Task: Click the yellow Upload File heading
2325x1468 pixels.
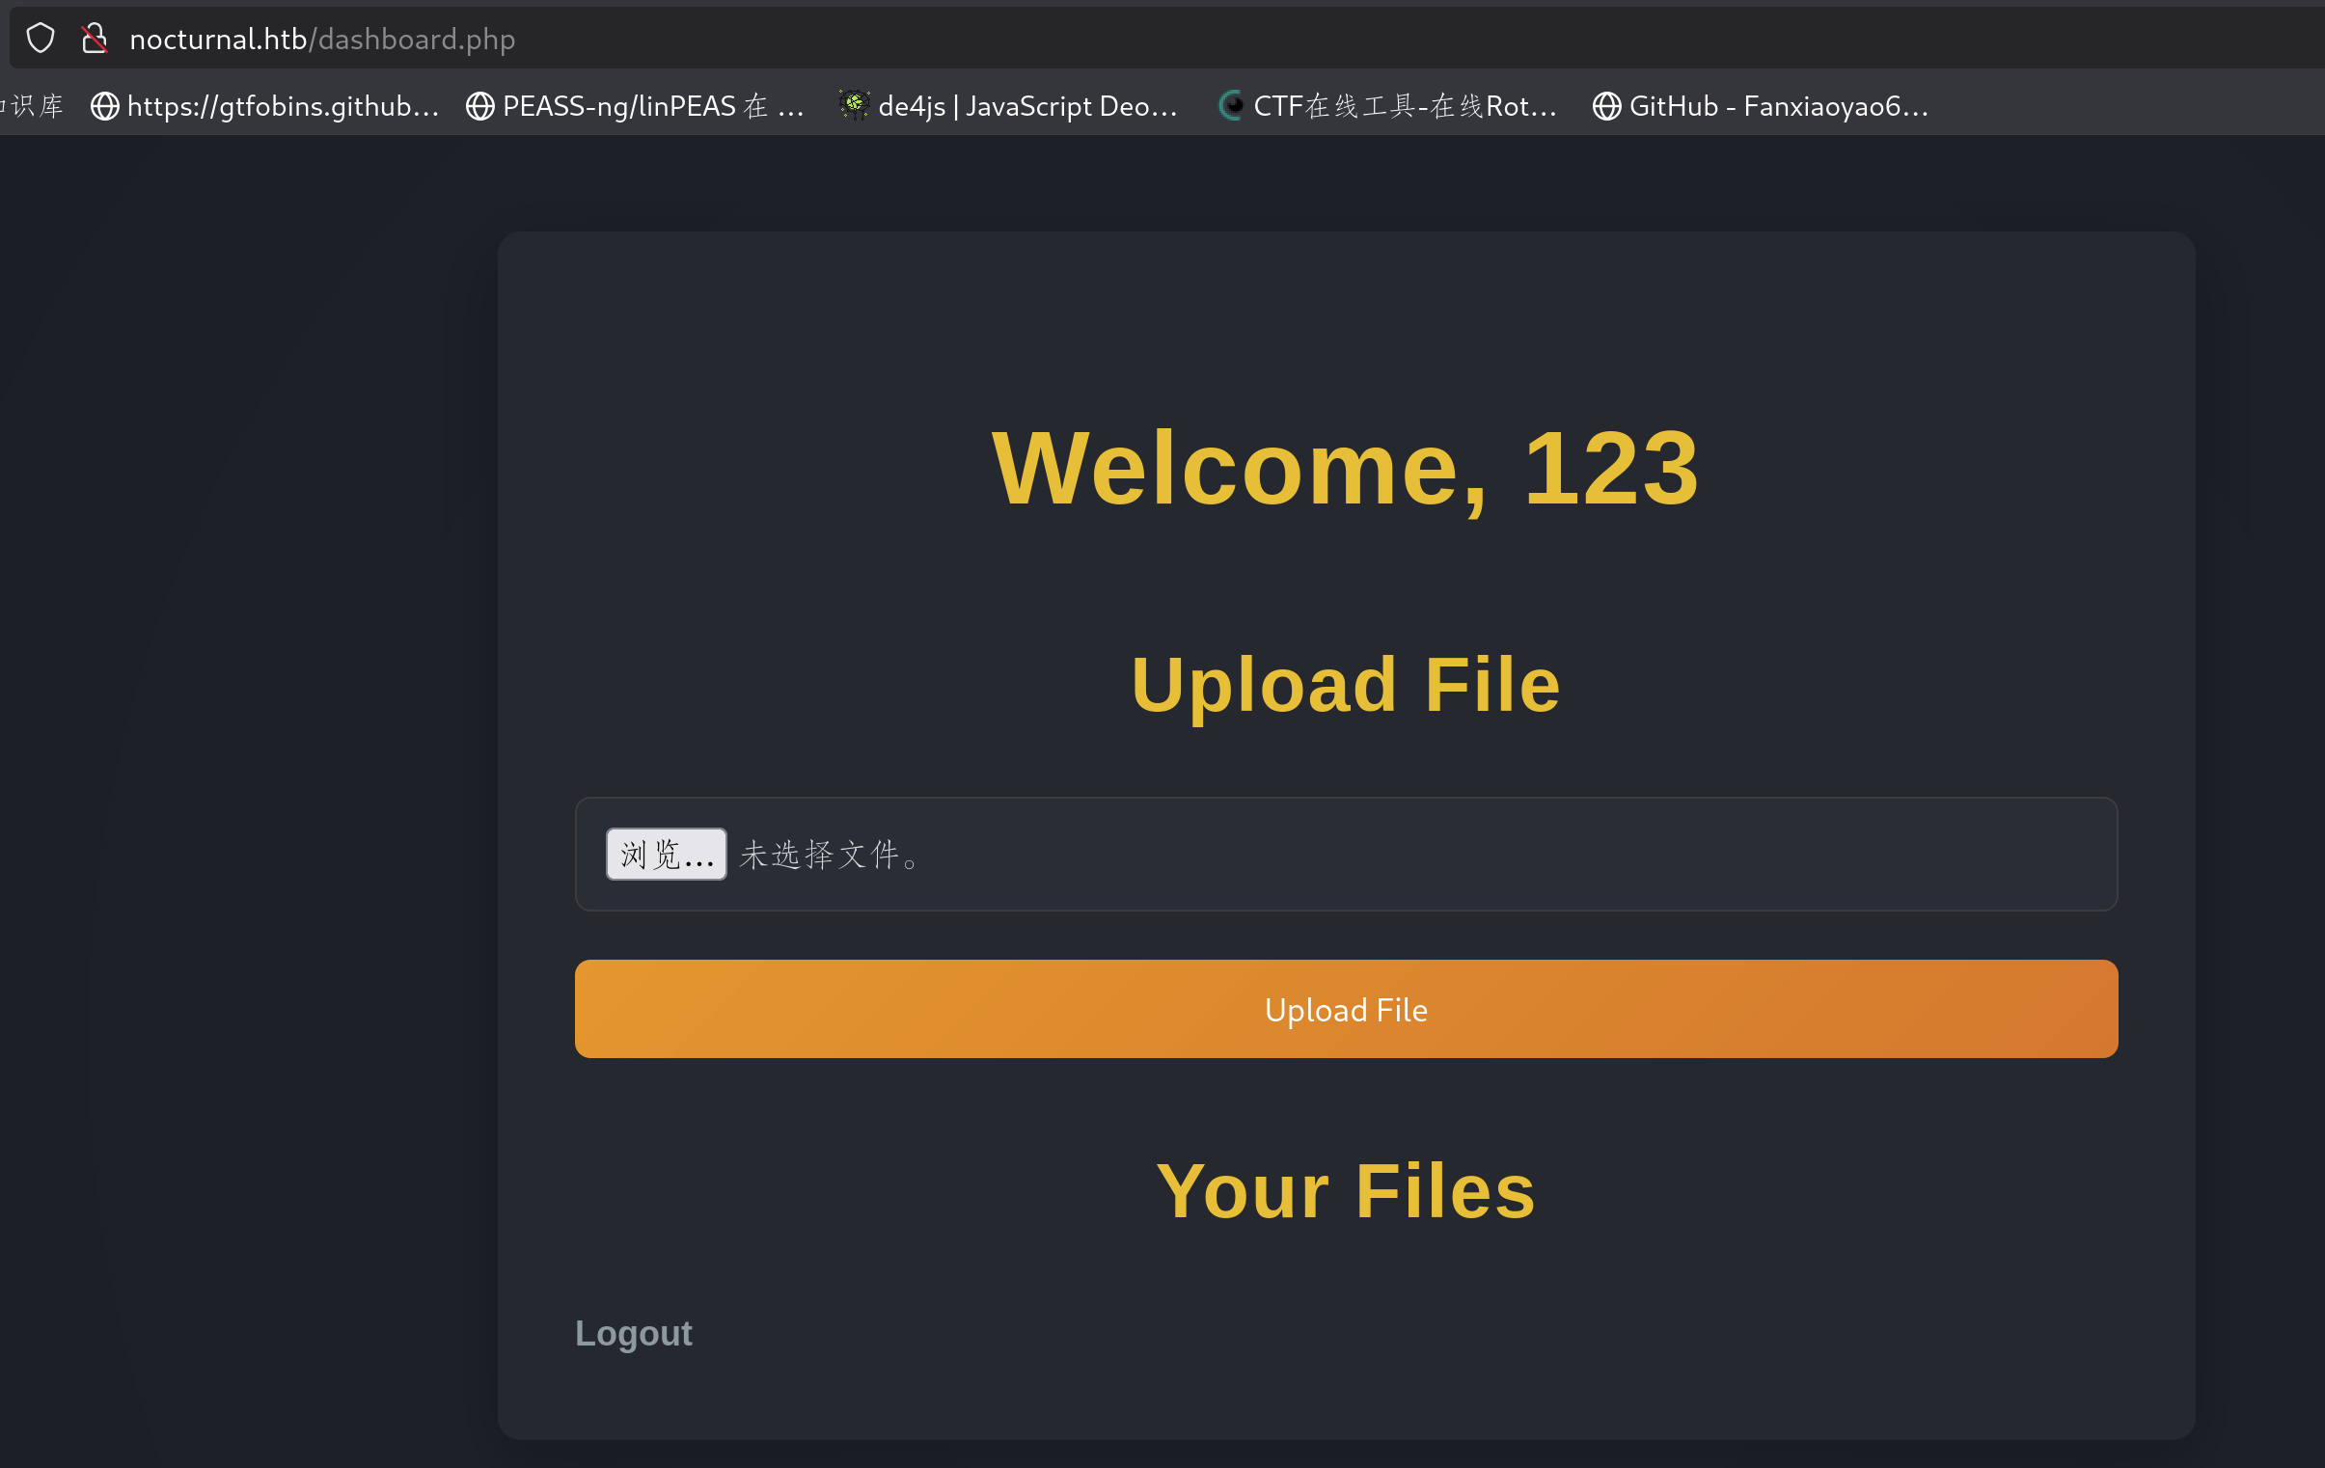Action: click(1345, 685)
